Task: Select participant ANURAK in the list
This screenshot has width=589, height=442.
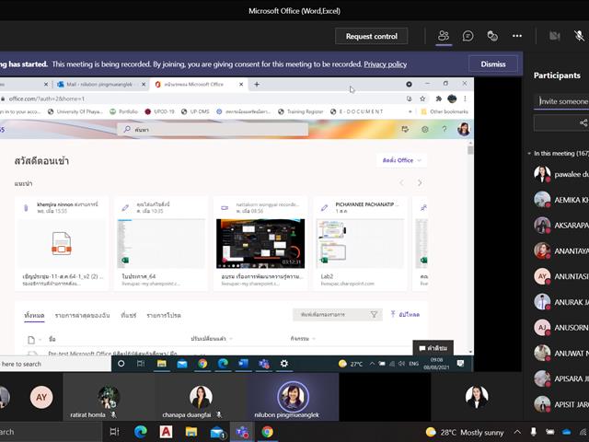Action: click(x=561, y=302)
